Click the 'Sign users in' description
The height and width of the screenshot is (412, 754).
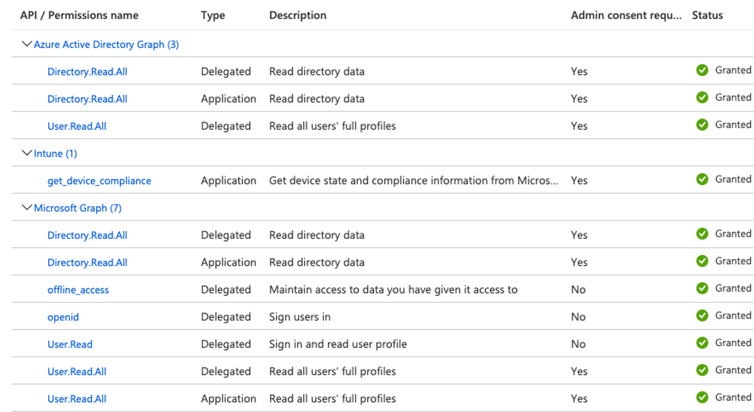click(300, 317)
